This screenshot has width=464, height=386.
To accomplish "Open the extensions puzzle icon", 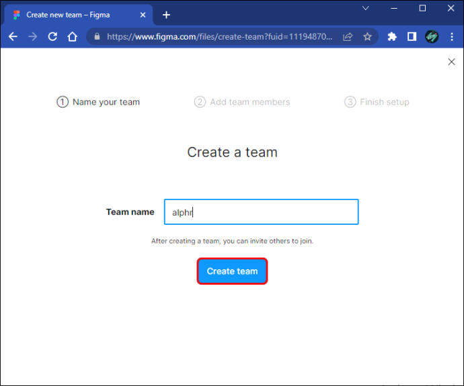I will 392,37.
